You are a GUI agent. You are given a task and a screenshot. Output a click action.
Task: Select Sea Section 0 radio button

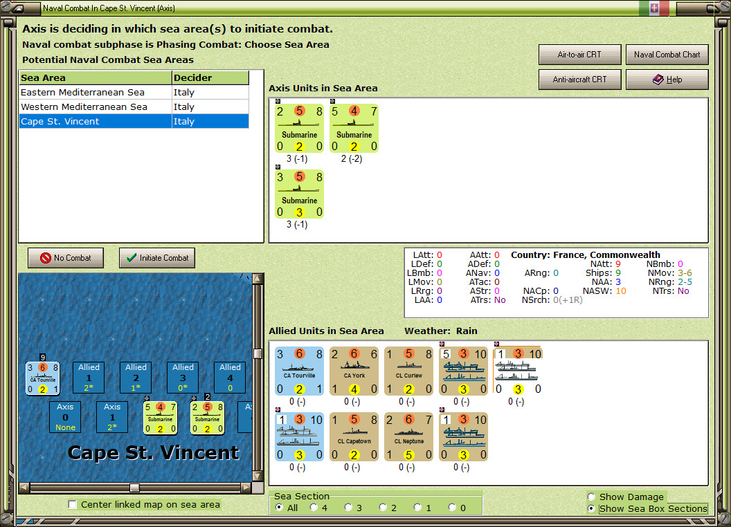[452, 508]
